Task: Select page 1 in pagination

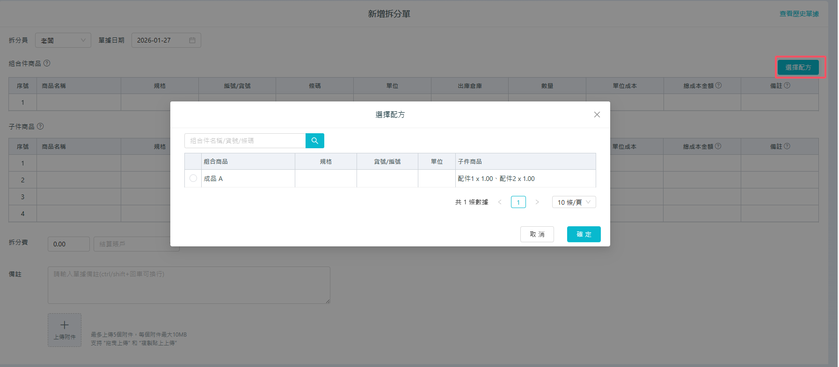Action: coord(518,202)
